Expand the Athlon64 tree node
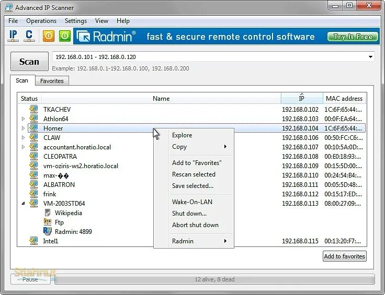385x295 pixels. point(23,119)
